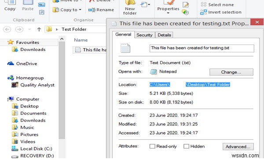Click the Paste button in the ribbon
264x160 pixels.
tap(28, 6)
